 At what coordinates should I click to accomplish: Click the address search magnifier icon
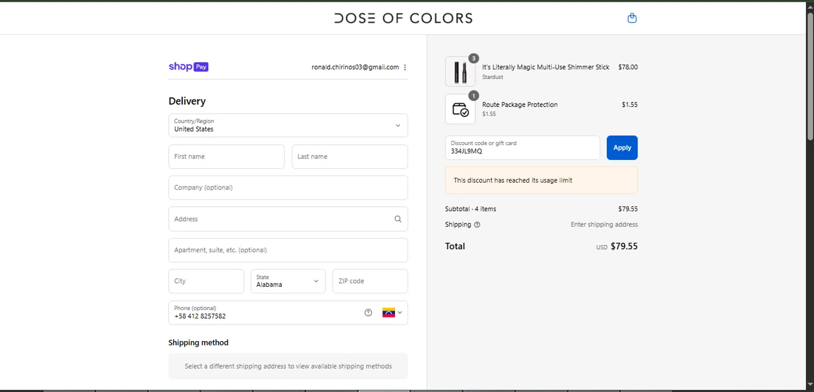click(398, 219)
